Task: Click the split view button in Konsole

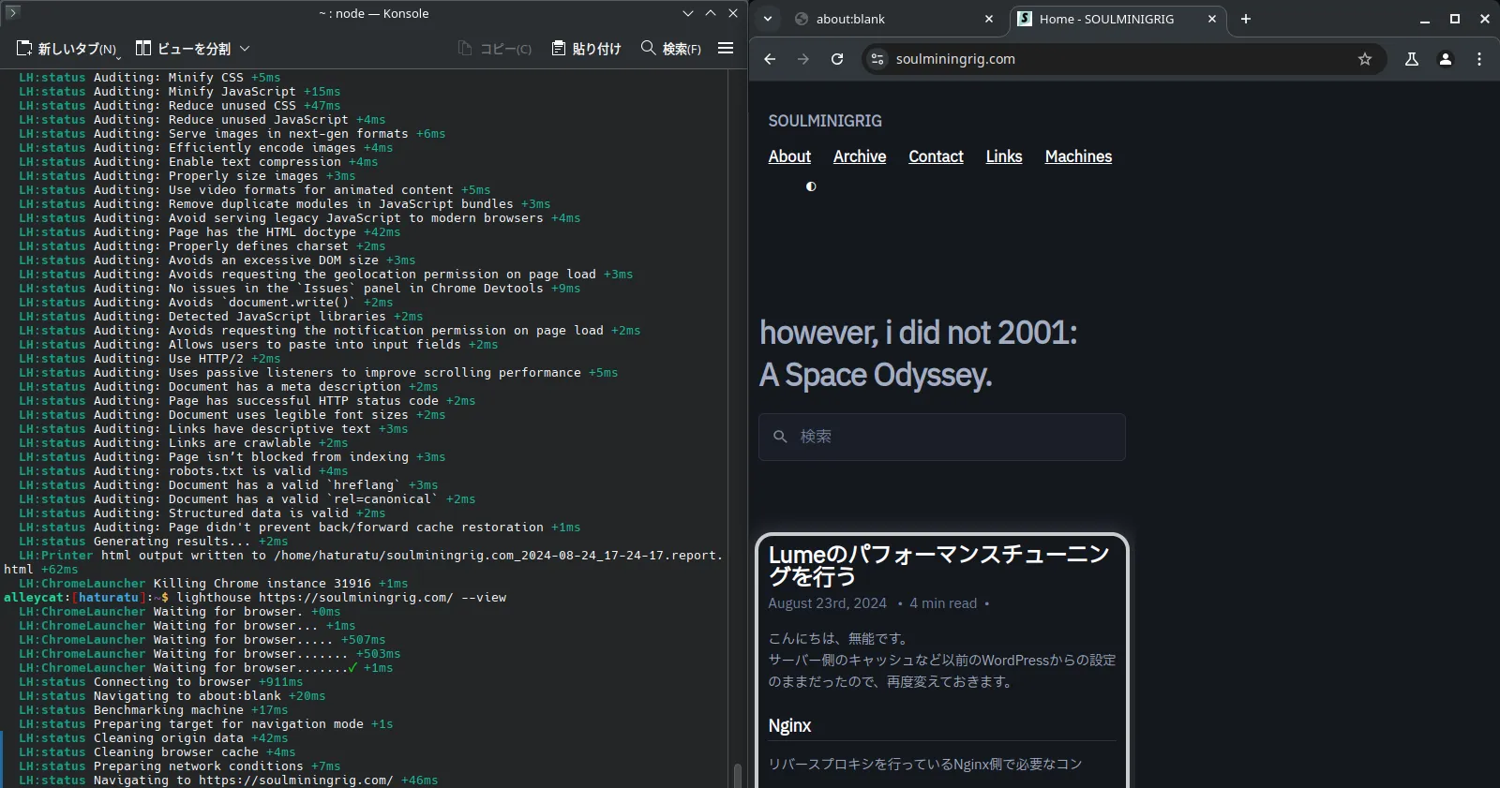Action: [183, 49]
